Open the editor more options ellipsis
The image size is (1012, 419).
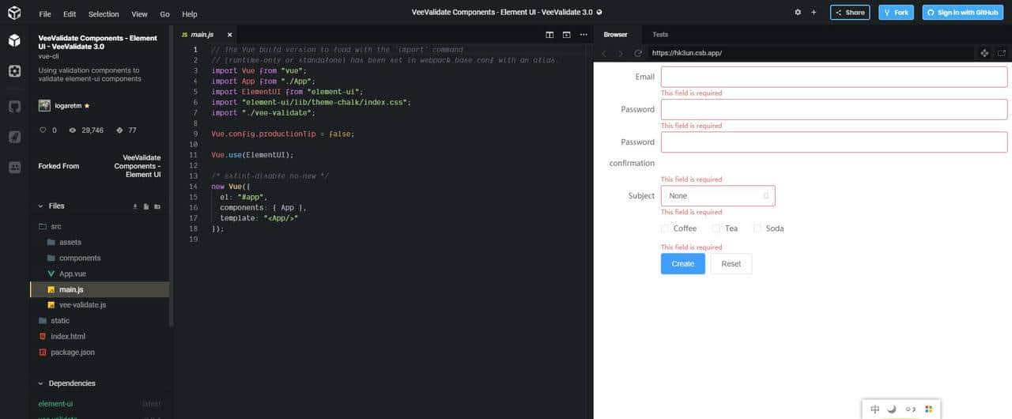tap(583, 35)
